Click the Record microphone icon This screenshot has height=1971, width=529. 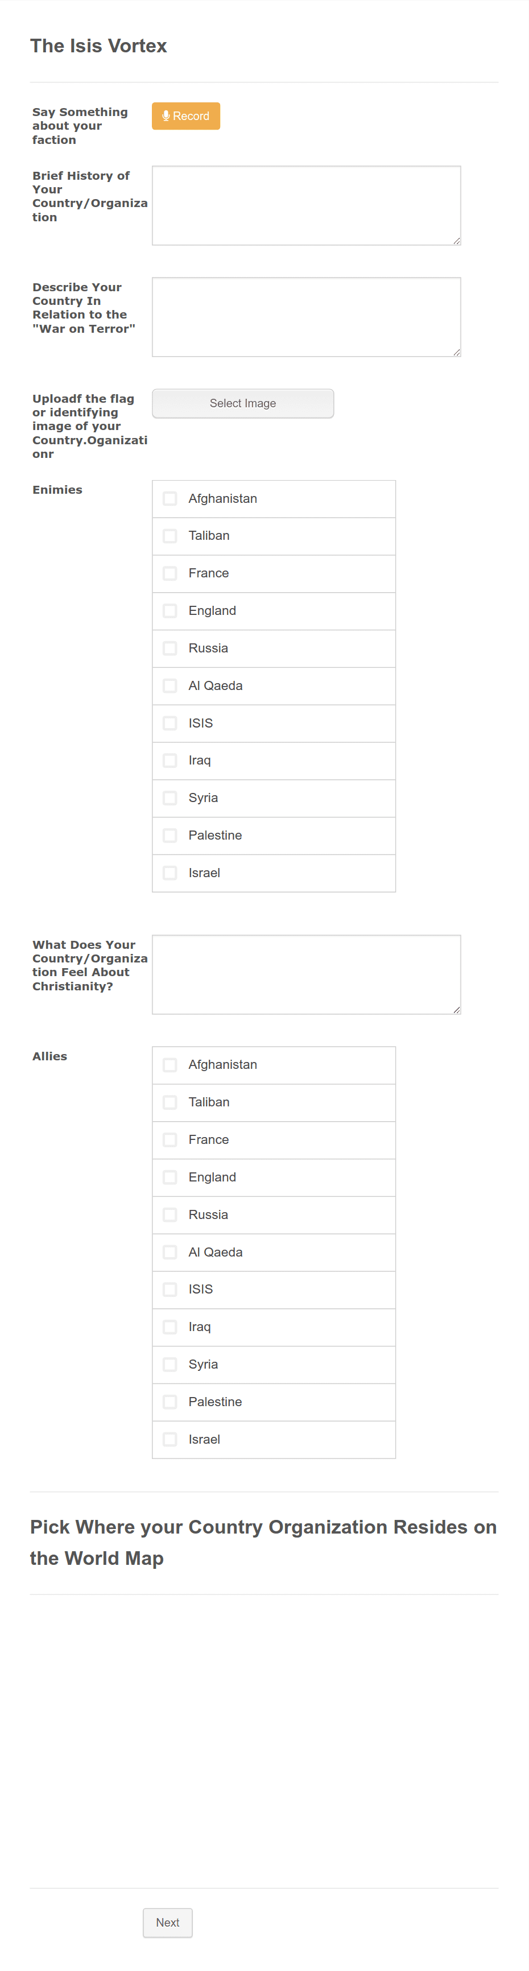pos(166,115)
